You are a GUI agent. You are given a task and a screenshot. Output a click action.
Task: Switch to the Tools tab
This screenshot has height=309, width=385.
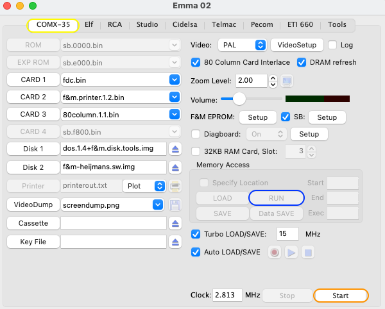tap(337, 24)
